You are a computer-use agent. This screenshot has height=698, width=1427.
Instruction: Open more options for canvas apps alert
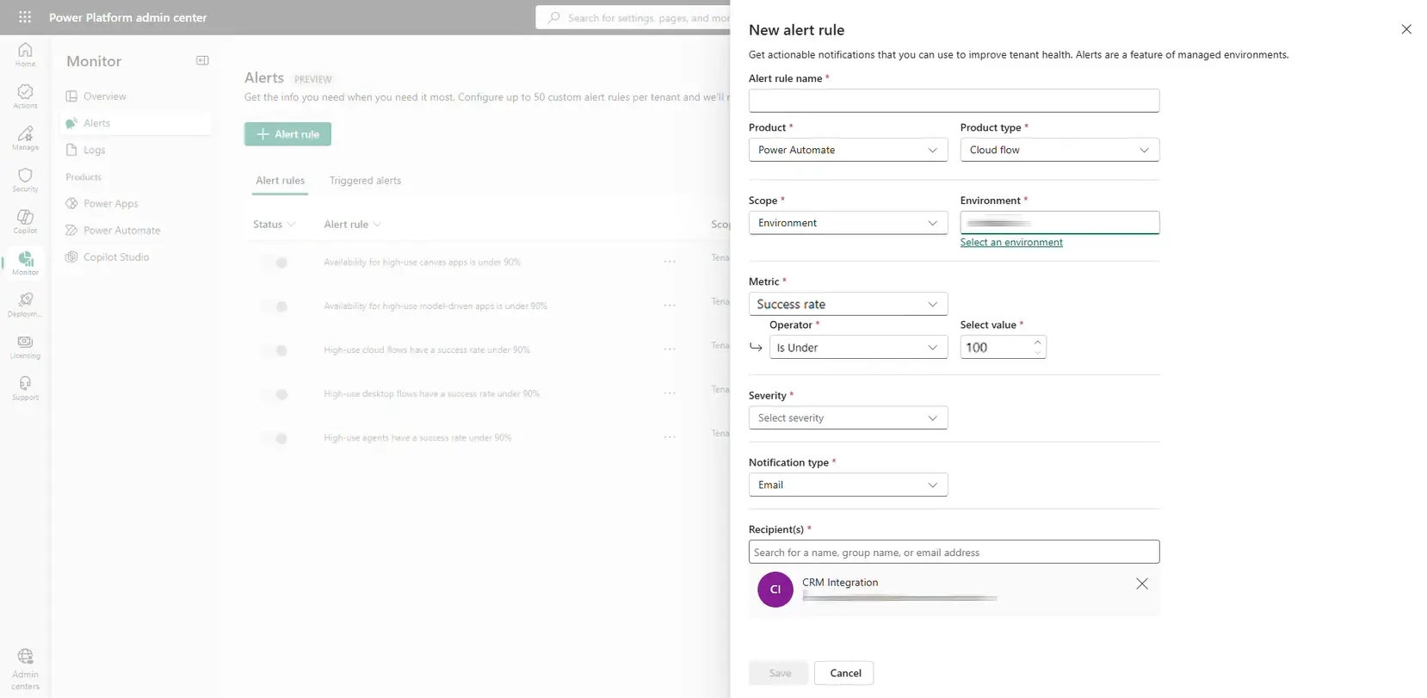tap(670, 262)
